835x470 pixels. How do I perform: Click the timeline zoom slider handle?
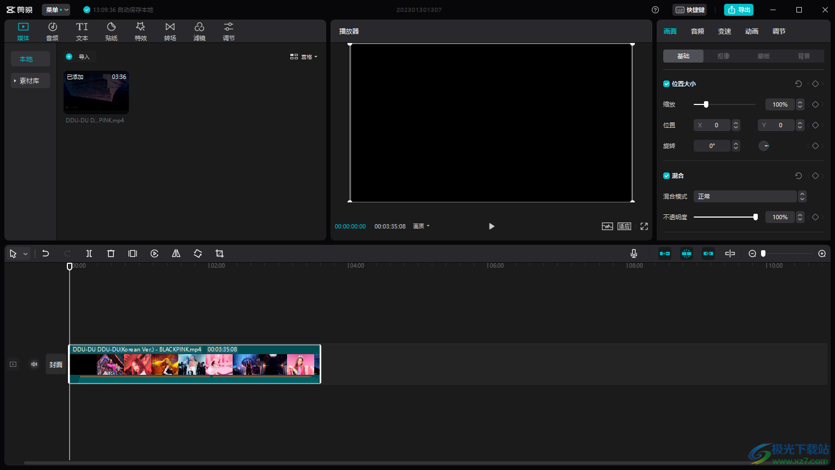(763, 253)
